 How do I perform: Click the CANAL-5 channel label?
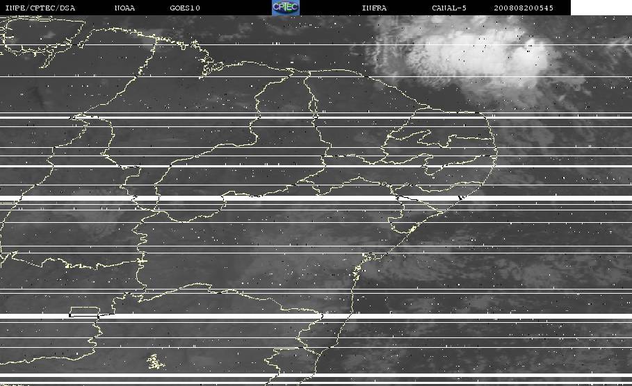[449, 8]
